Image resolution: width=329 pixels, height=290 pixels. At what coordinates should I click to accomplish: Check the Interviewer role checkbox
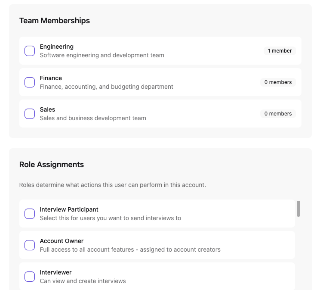point(30,277)
